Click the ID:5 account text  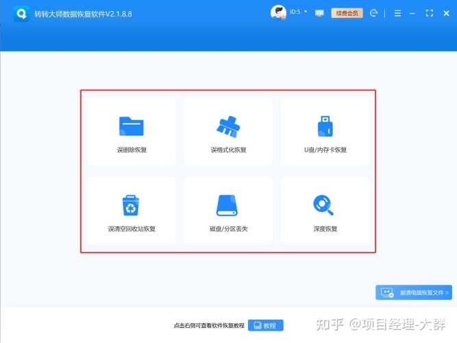pos(295,12)
